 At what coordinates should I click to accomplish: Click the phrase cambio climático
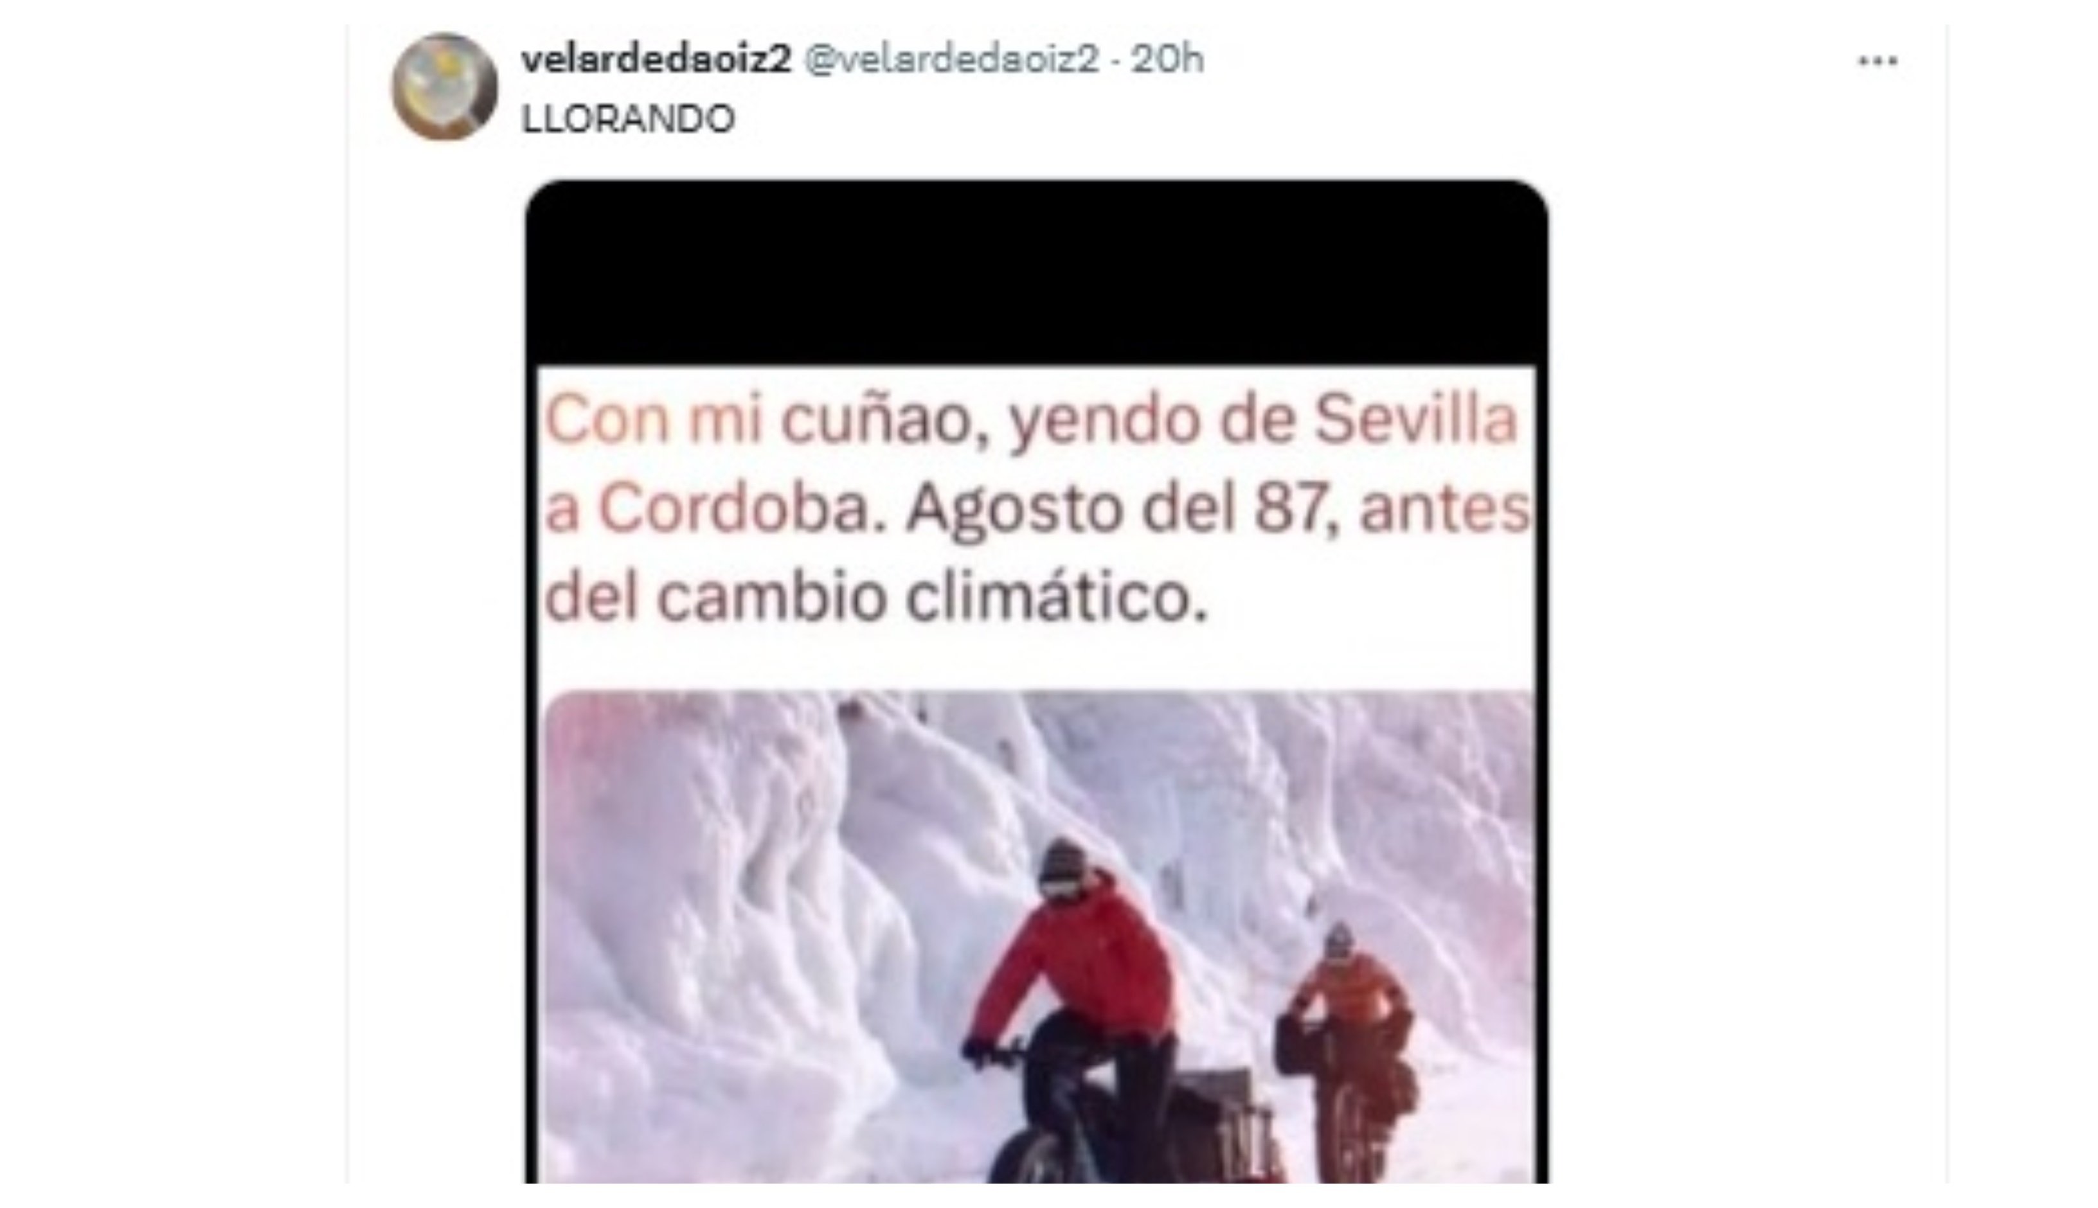point(932,598)
